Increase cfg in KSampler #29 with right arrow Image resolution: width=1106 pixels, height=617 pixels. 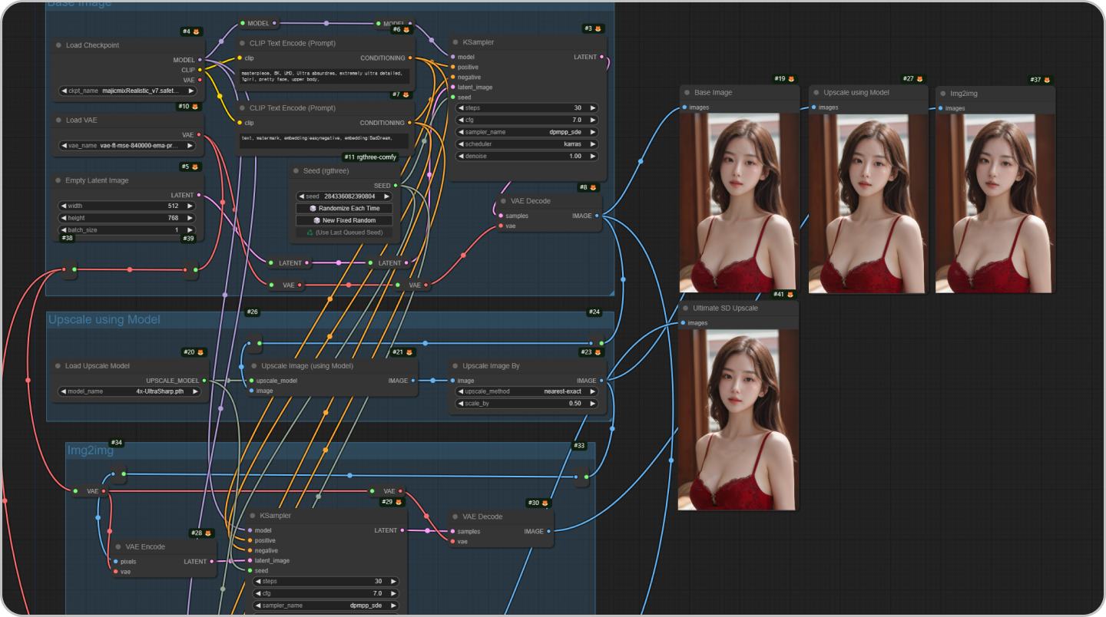pyautogui.click(x=395, y=594)
